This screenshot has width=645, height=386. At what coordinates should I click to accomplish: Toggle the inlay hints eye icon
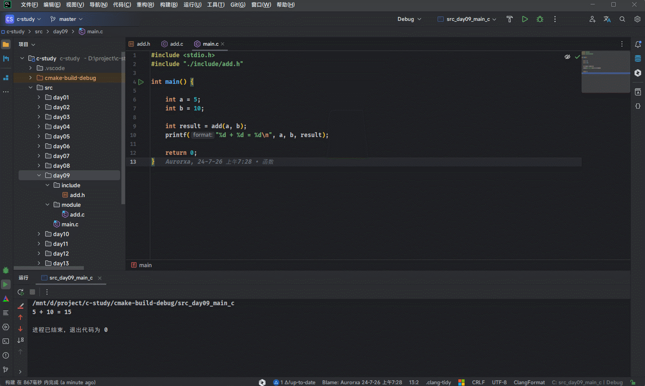[567, 57]
